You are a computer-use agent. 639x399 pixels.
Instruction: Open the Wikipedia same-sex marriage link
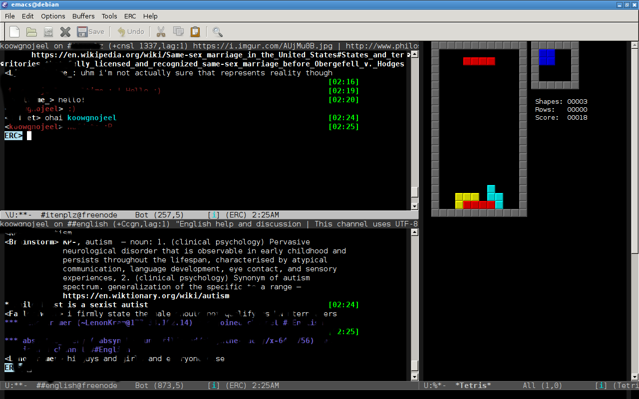pyautogui.click(x=218, y=59)
